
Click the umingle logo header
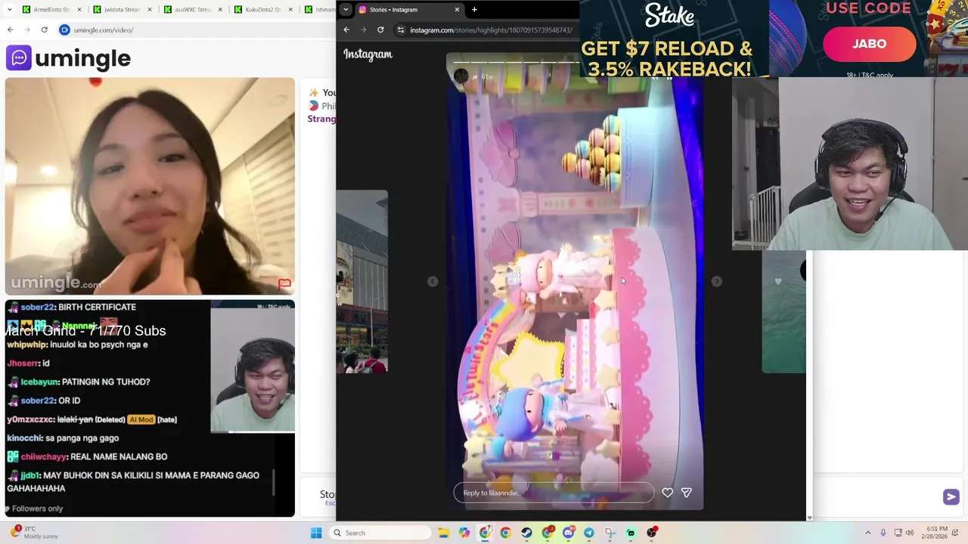click(68, 58)
